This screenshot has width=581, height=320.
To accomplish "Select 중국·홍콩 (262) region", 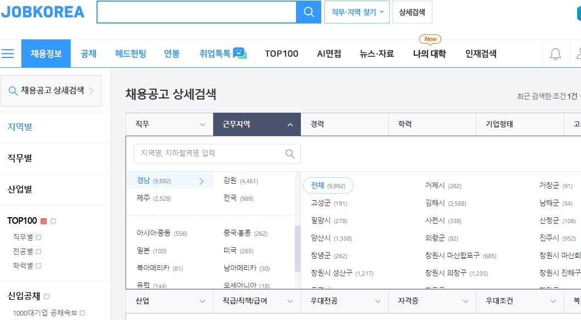I will point(246,233).
